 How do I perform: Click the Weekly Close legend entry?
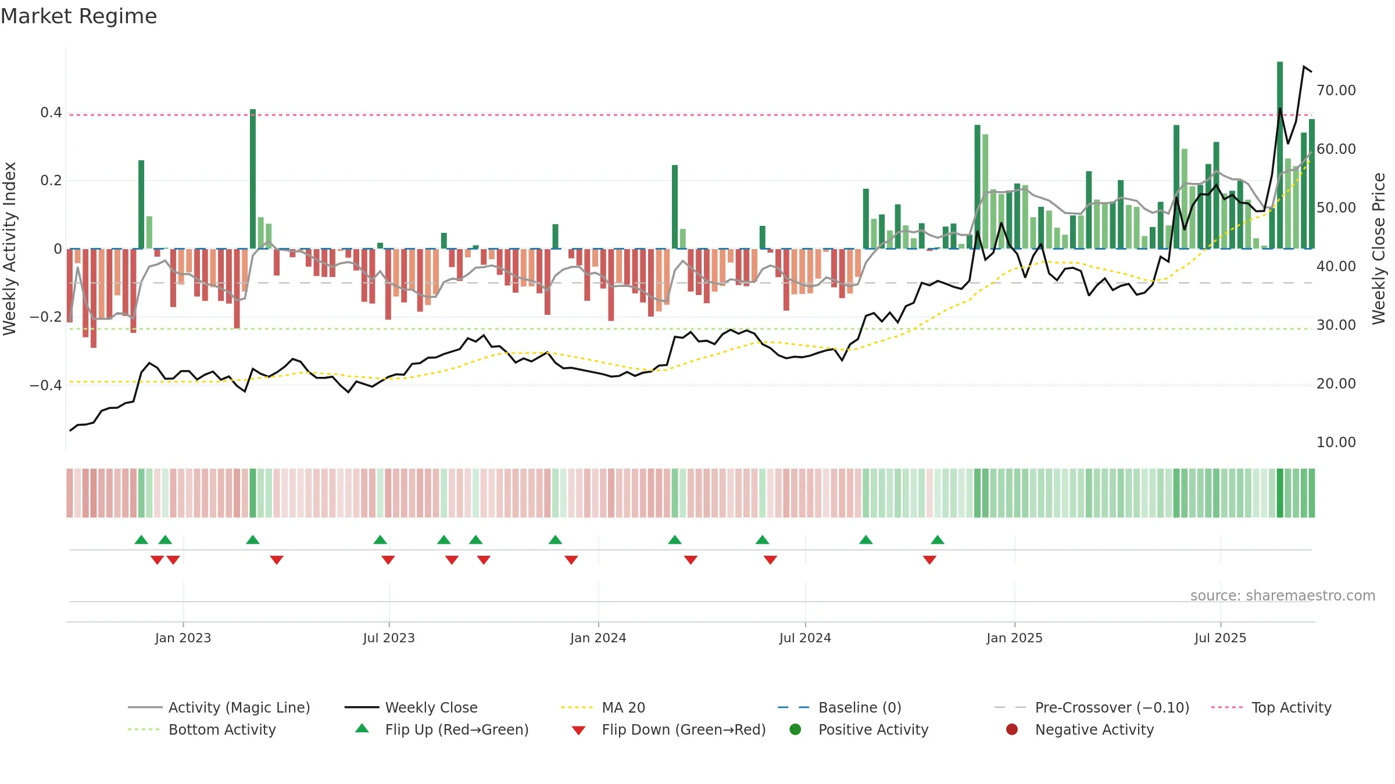coord(411,707)
